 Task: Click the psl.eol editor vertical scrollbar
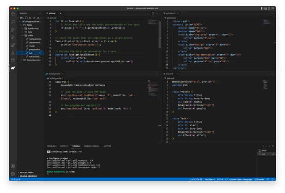point(160,35)
